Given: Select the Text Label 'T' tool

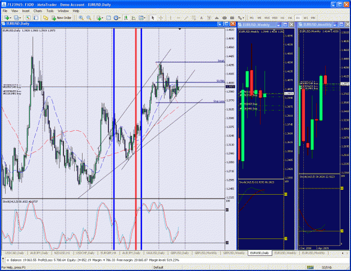Looking at the screenshot, I should pos(209,18).
